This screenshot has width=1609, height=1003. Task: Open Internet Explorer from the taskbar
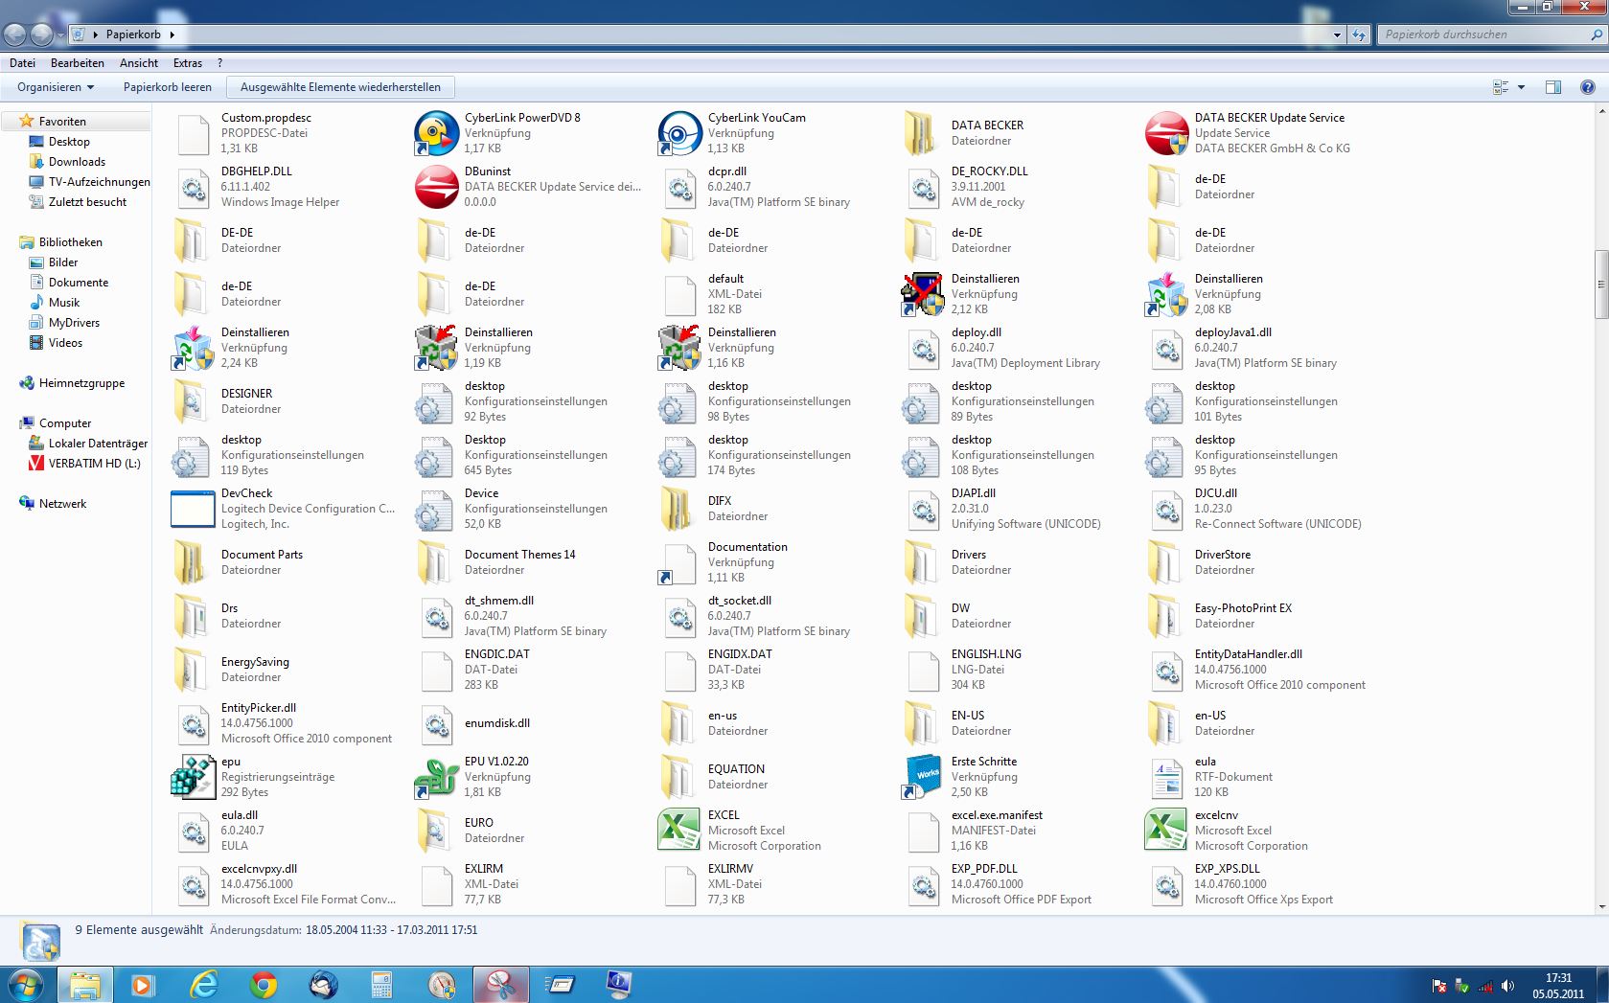[204, 985]
